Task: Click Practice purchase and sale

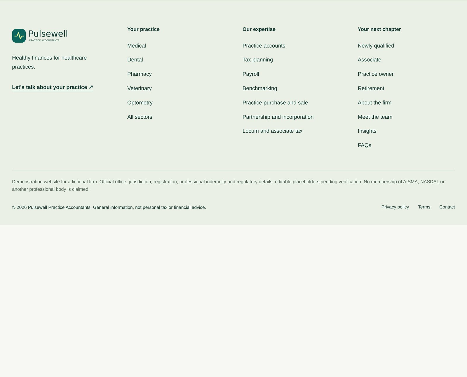Action: pyautogui.click(x=275, y=103)
